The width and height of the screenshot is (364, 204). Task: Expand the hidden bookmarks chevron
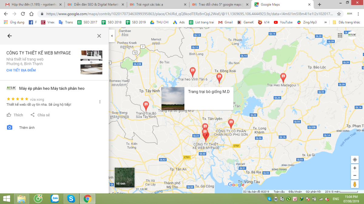(x=325, y=22)
